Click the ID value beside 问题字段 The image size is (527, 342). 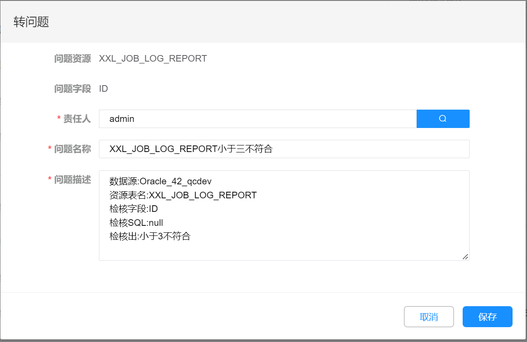(x=104, y=89)
